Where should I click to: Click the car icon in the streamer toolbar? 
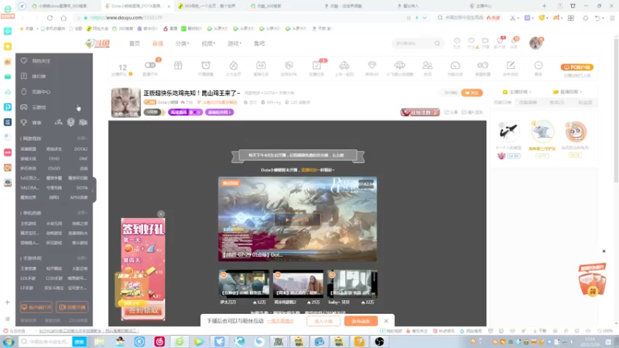(x=344, y=65)
